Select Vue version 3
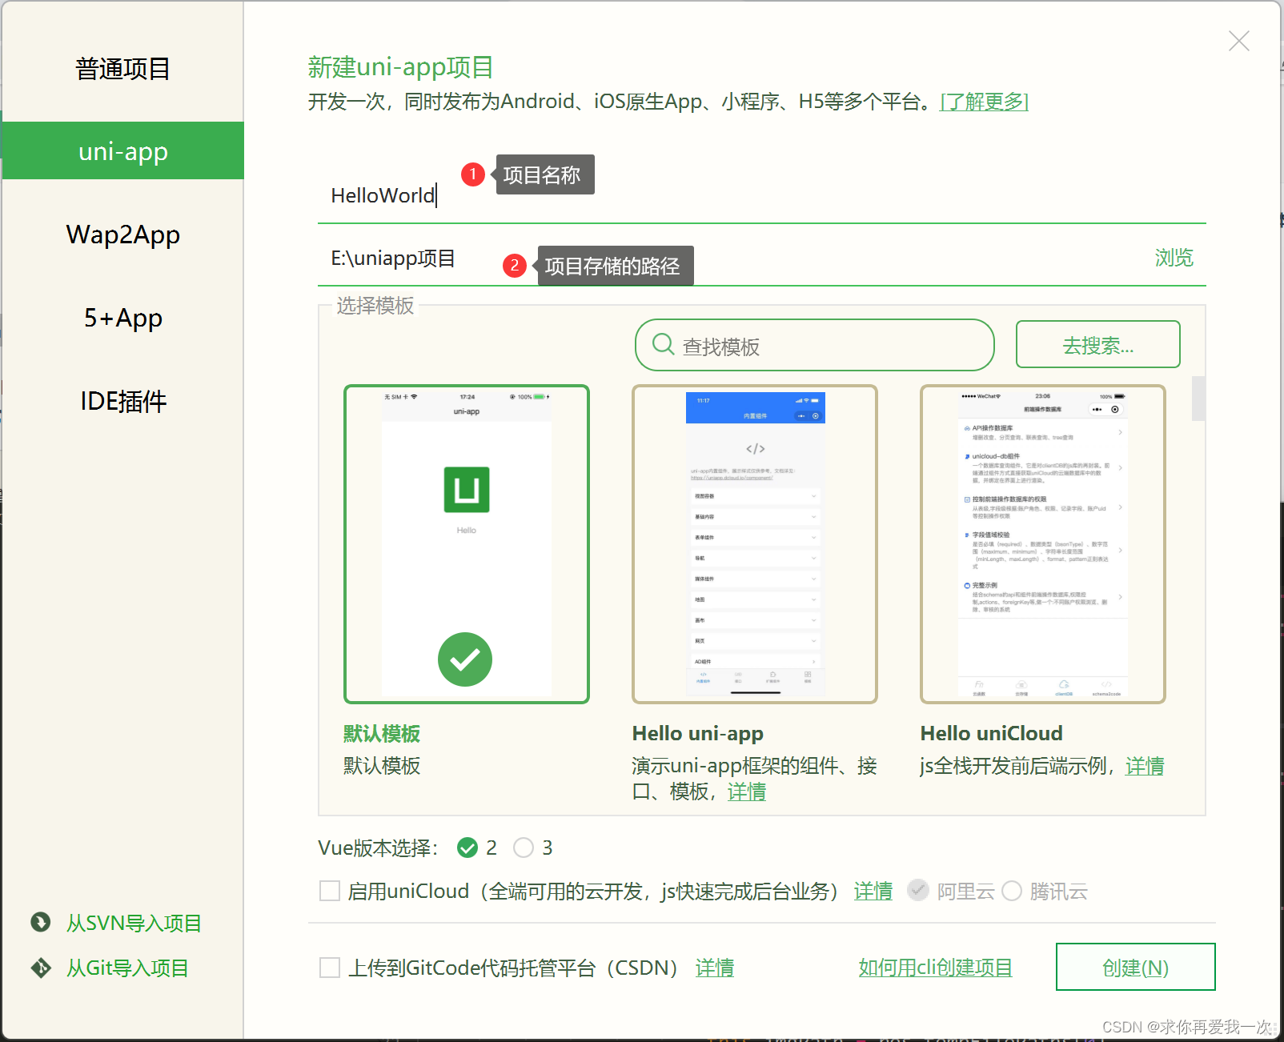This screenshot has height=1042, width=1284. (525, 848)
